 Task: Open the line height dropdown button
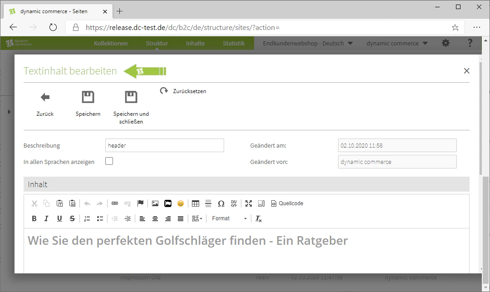[x=197, y=218]
